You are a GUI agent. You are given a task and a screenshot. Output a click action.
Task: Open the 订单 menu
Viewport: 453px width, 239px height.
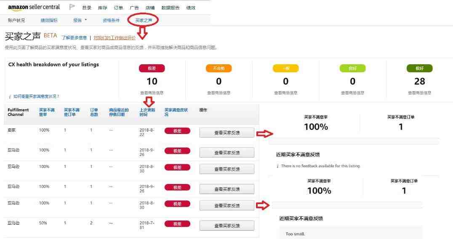tap(118, 8)
